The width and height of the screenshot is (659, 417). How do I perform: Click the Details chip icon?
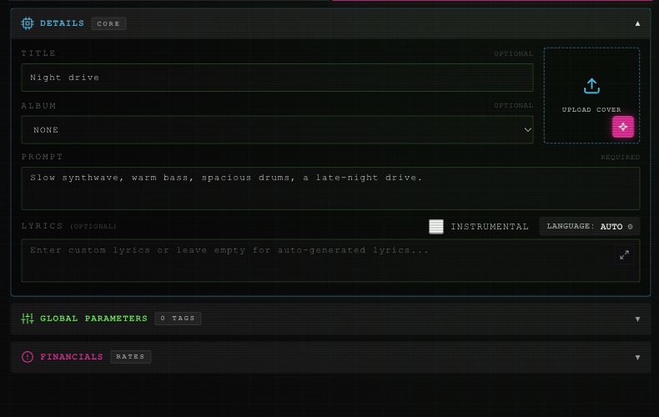28,23
